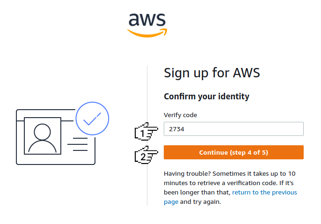This screenshot has width=321, height=224.
Task: Click the word 'page' in the link
Action: pyautogui.click(x=171, y=202)
